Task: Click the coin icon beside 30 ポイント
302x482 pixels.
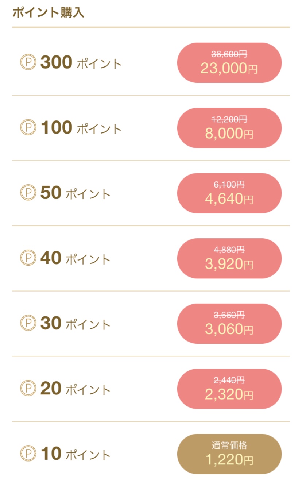Action: [28, 324]
